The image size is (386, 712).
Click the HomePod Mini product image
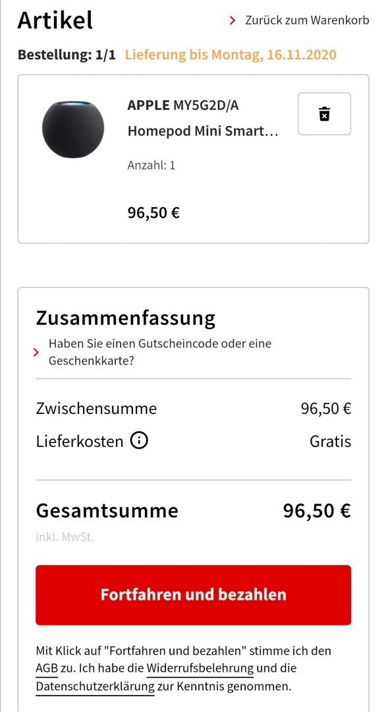coord(73,129)
